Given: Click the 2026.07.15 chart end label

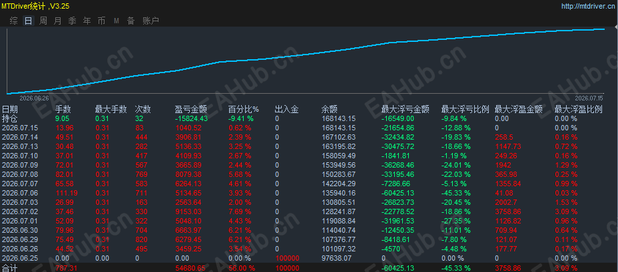Looking at the screenshot, I should coord(589,98).
